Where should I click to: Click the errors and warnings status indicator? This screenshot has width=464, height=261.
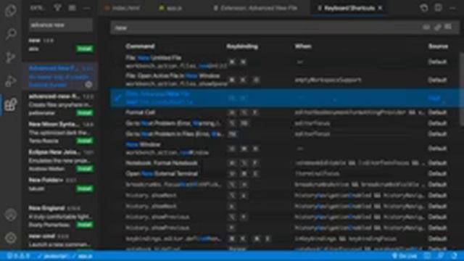(x=18, y=256)
